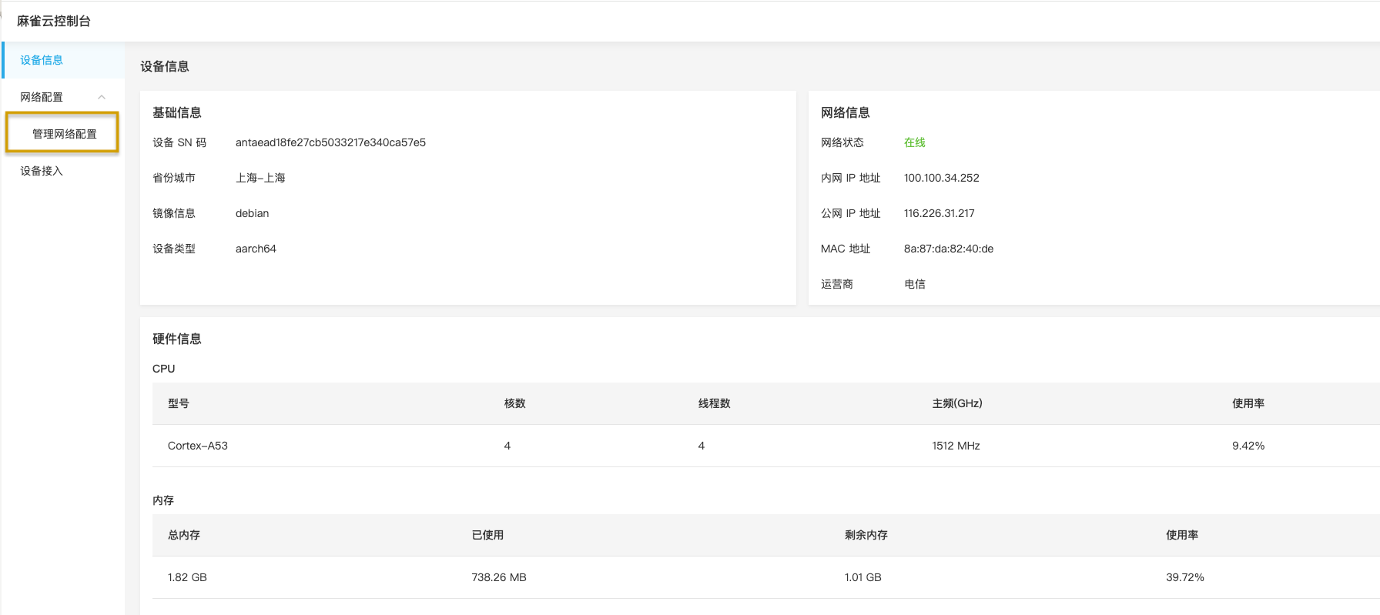The height and width of the screenshot is (615, 1380).
Task: Open 管理网络配置 submenu item
Action: [x=63, y=134]
